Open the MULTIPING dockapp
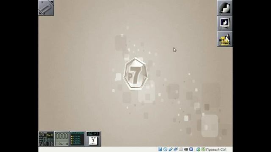 point(77,139)
